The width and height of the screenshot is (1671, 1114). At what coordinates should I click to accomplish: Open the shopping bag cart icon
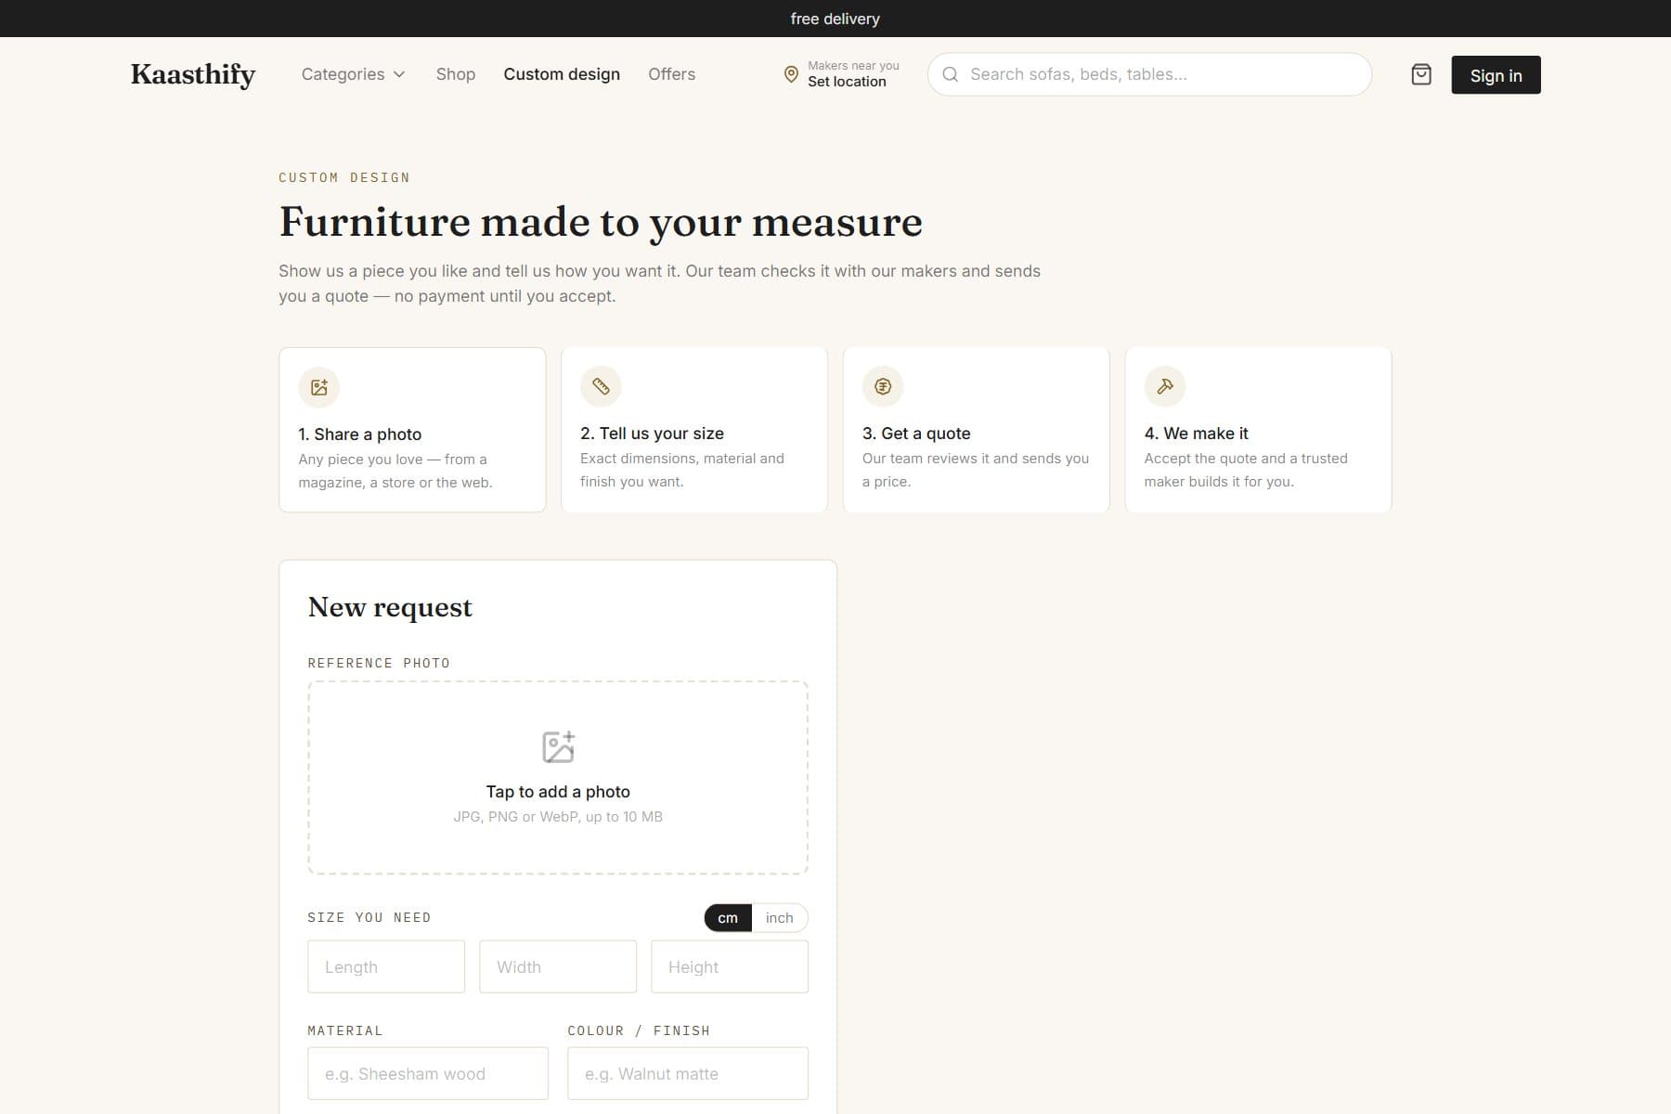(x=1420, y=74)
